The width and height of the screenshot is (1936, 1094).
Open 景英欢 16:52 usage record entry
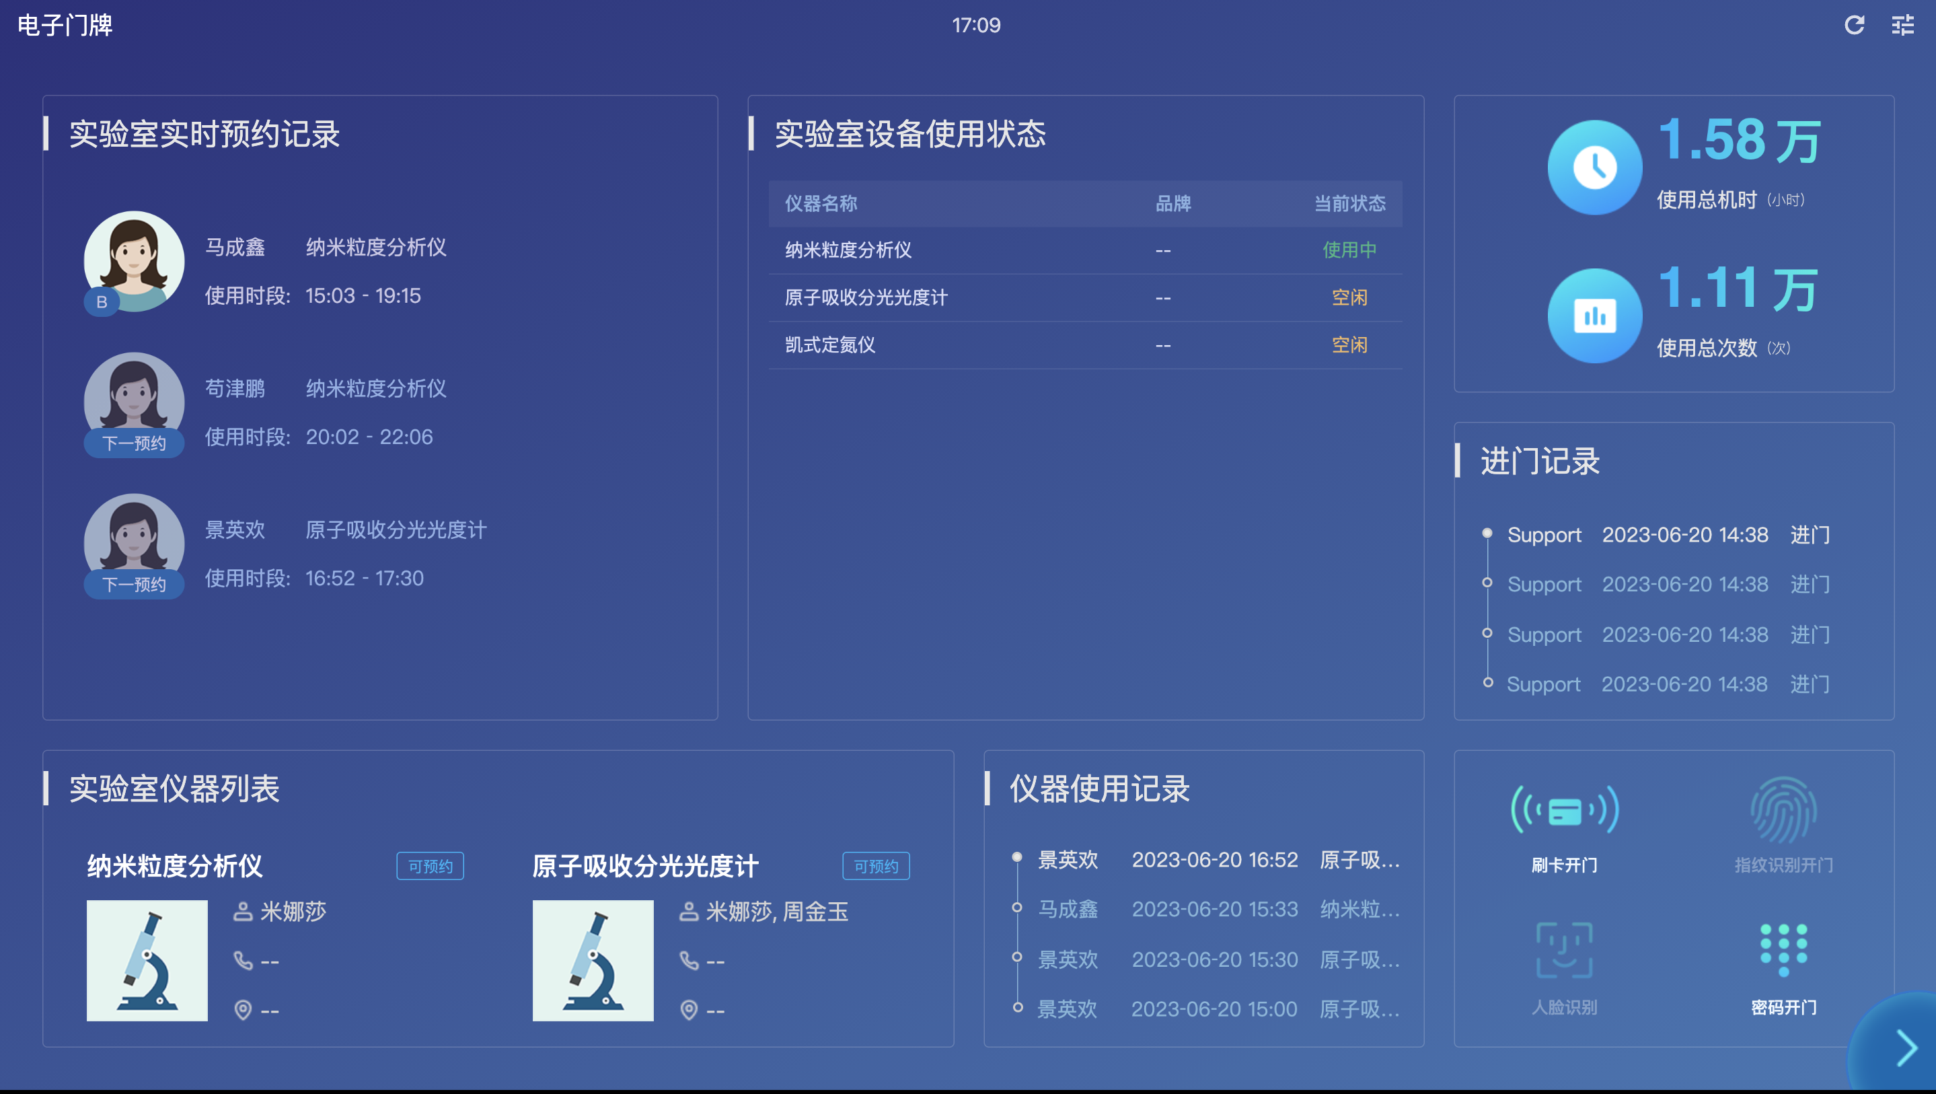click(x=1217, y=859)
